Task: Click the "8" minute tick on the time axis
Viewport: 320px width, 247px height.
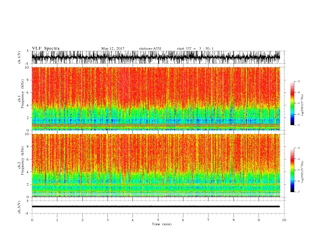Action: [234, 220]
